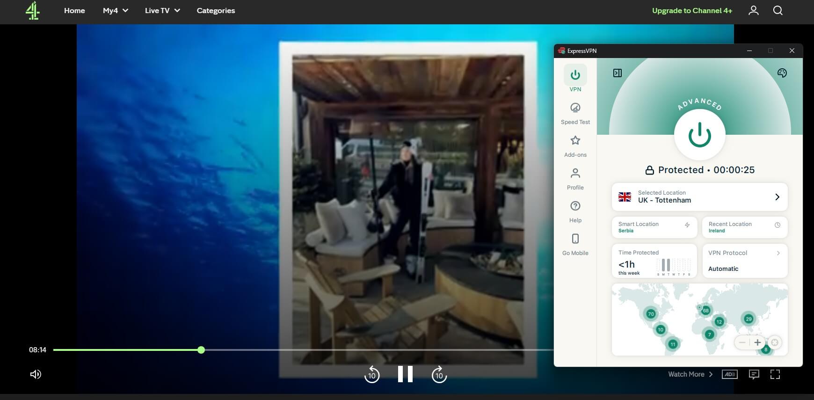Zoom in on the server map
Screen dimensions: 814x400
757,342
